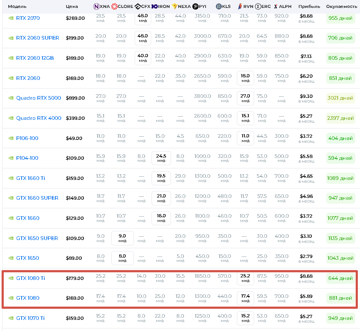Click Nvidia logo beside GTX 1070 Ti
Screen dimensions: 360x331
11,318
